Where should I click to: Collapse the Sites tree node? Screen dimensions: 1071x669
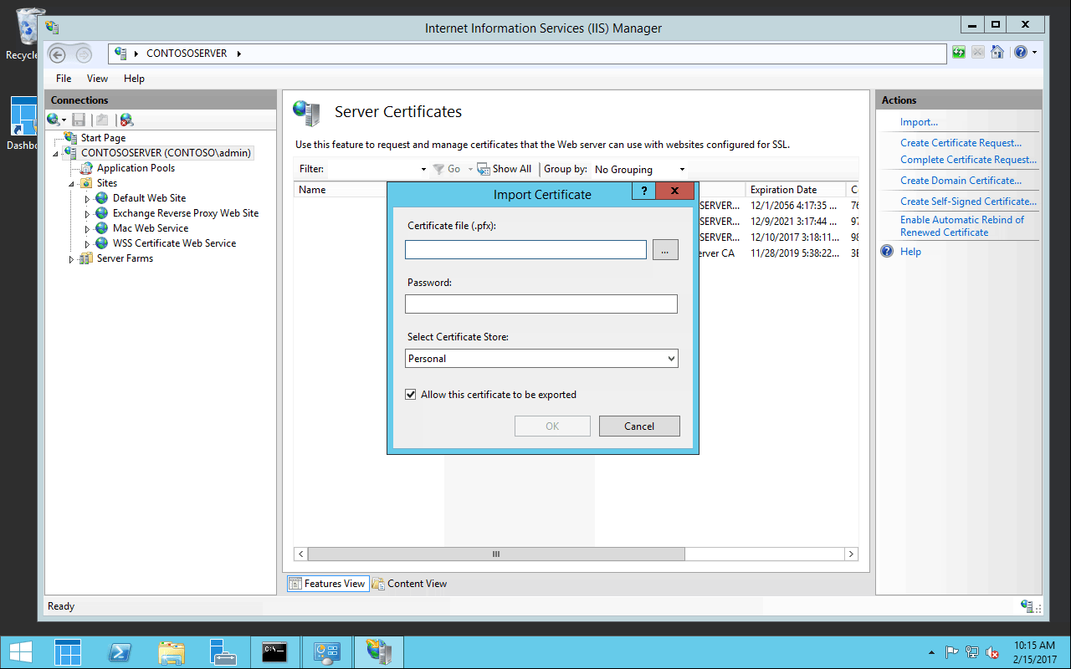coord(72,183)
